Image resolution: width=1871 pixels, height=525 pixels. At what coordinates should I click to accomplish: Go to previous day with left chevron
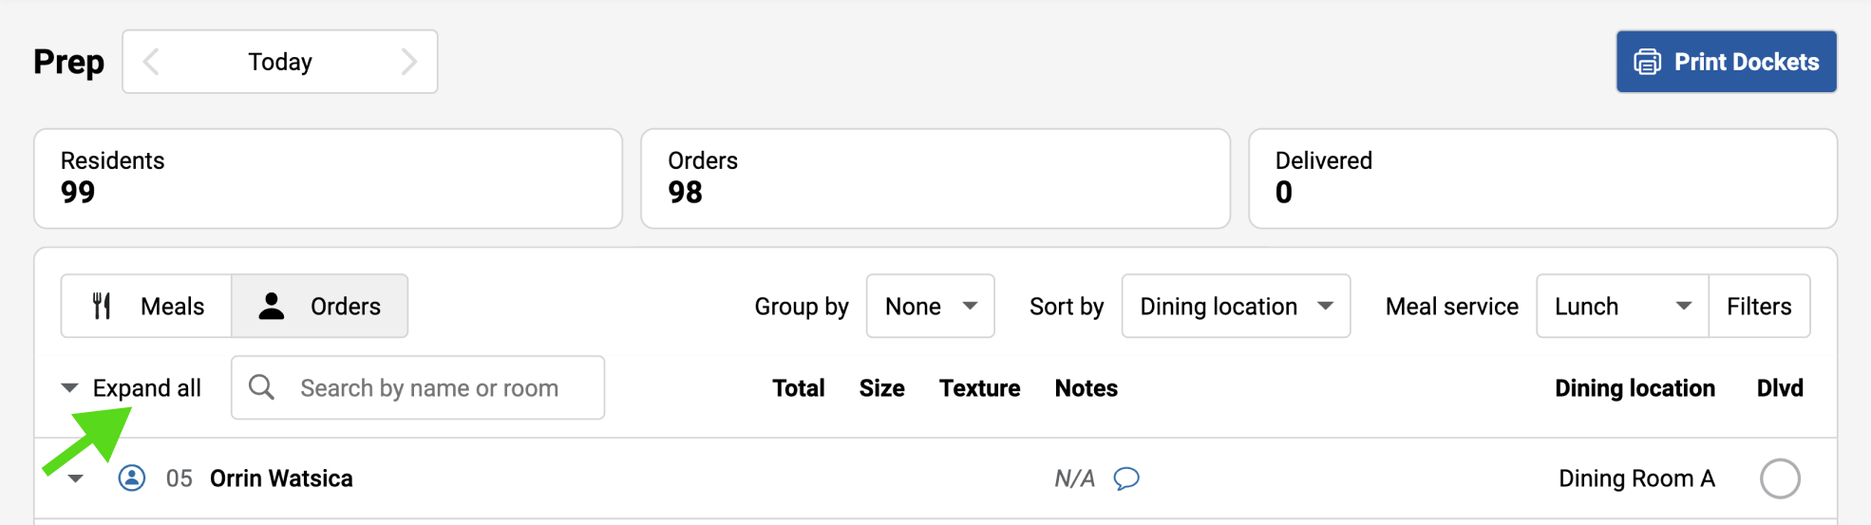pos(151,62)
